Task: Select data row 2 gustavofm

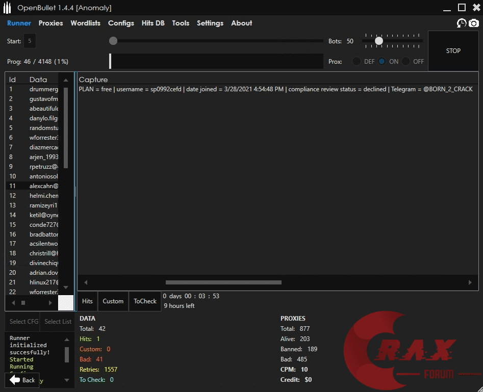Action: click(x=32, y=99)
